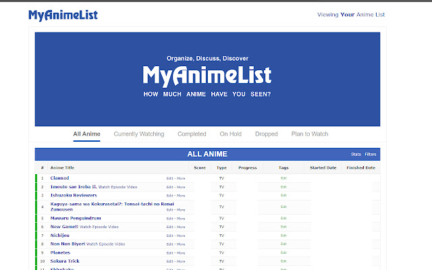The height and width of the screenshot is (270, 432).
Task: Open the Dropped tab
Action: 267,134
